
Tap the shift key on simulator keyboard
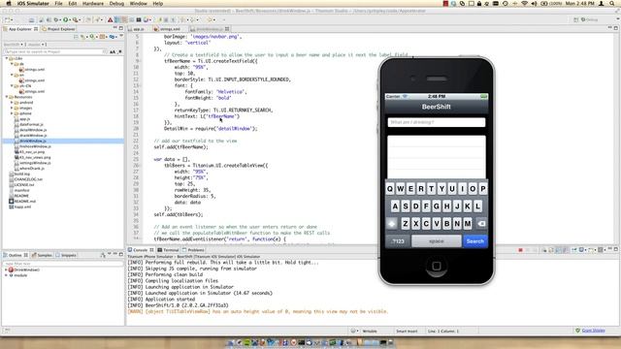(392, 224)
